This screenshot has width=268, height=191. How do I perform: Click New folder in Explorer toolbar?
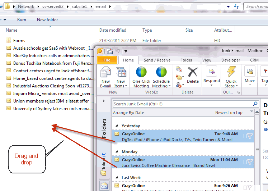point(47,20)
